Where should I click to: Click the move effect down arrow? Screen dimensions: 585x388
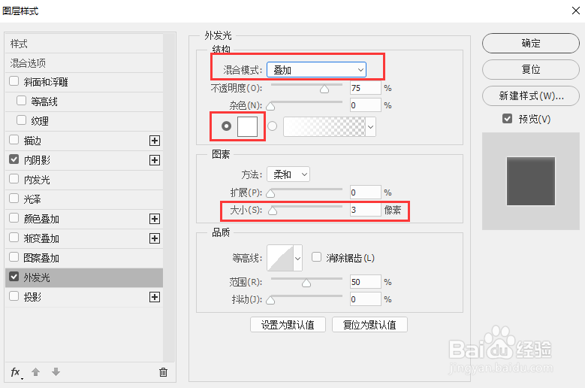pos(55,371)
